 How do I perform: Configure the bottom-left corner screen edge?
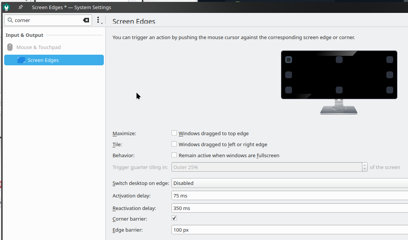point(289,90)
